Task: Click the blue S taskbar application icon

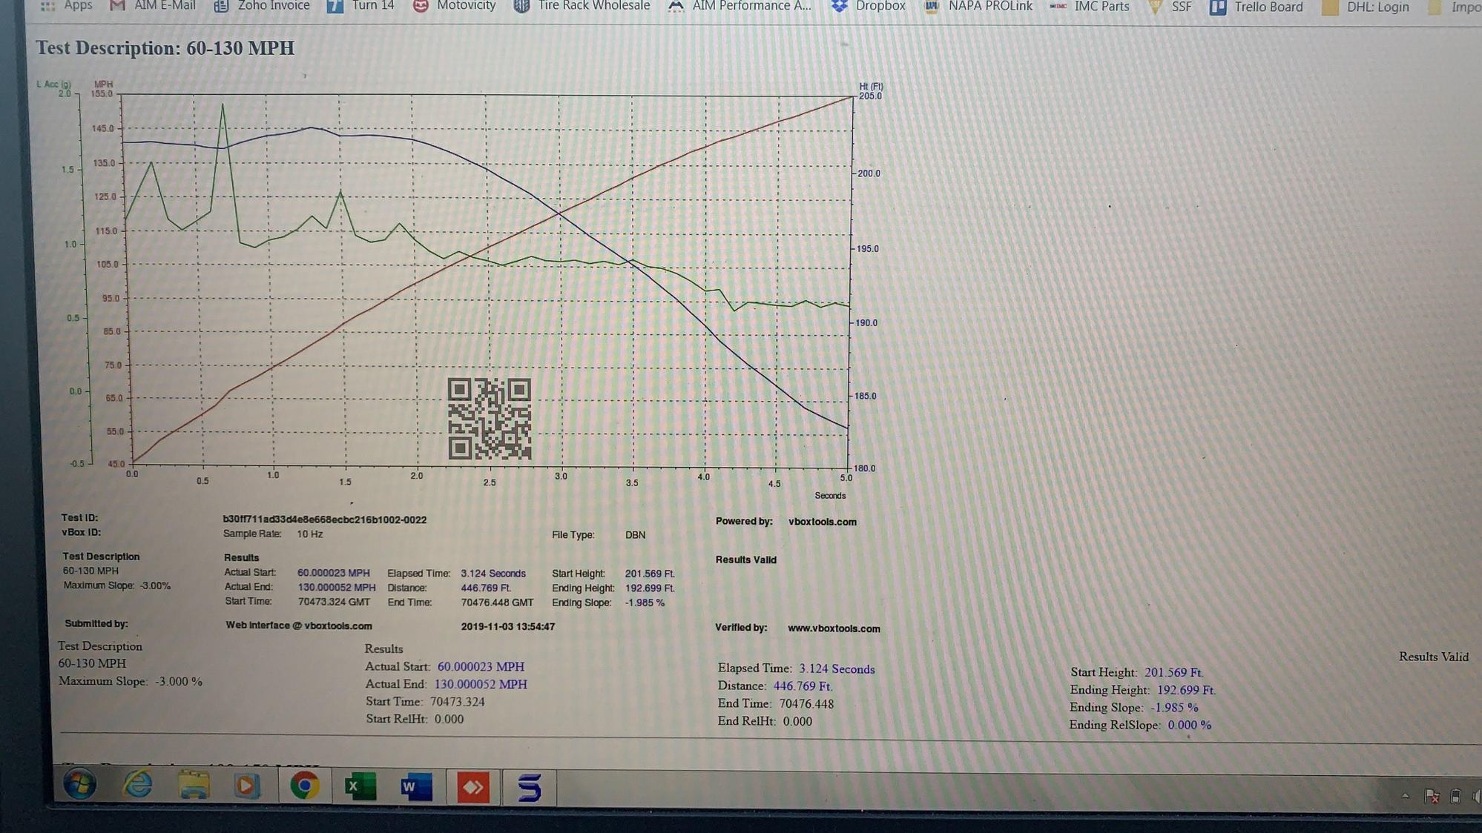Action: [x=529, y=787]
